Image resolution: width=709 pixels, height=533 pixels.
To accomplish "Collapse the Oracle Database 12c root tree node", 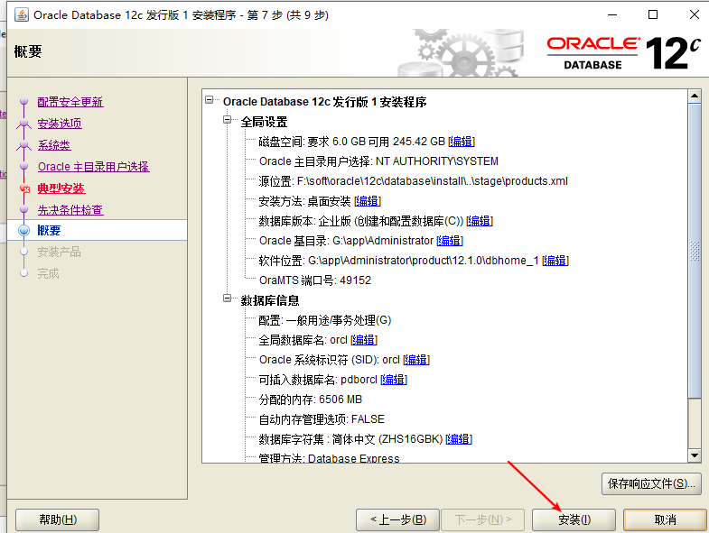I will 209,99.
